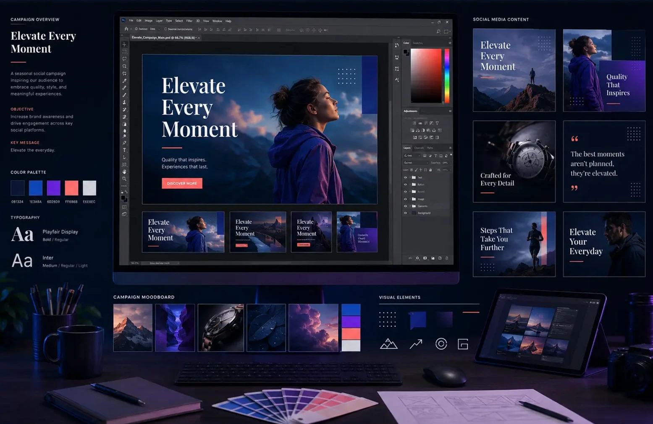Click the mountain icon under Visual Elements
Screen dimensions: 653x424
(x=388, y=344)
